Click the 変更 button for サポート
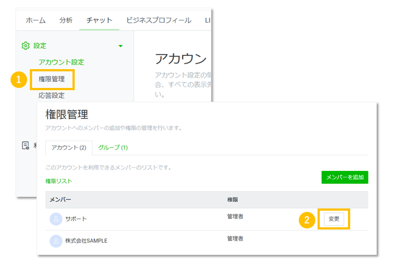Screen dimensions: 395x266 click(x=334, y=219)
